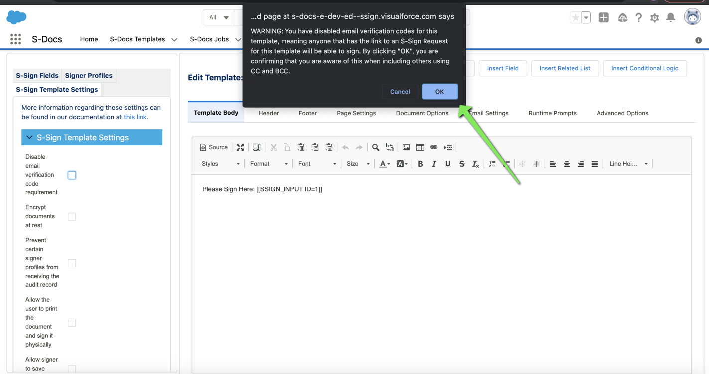Open the font Size dropdown

tap(358, 164)
